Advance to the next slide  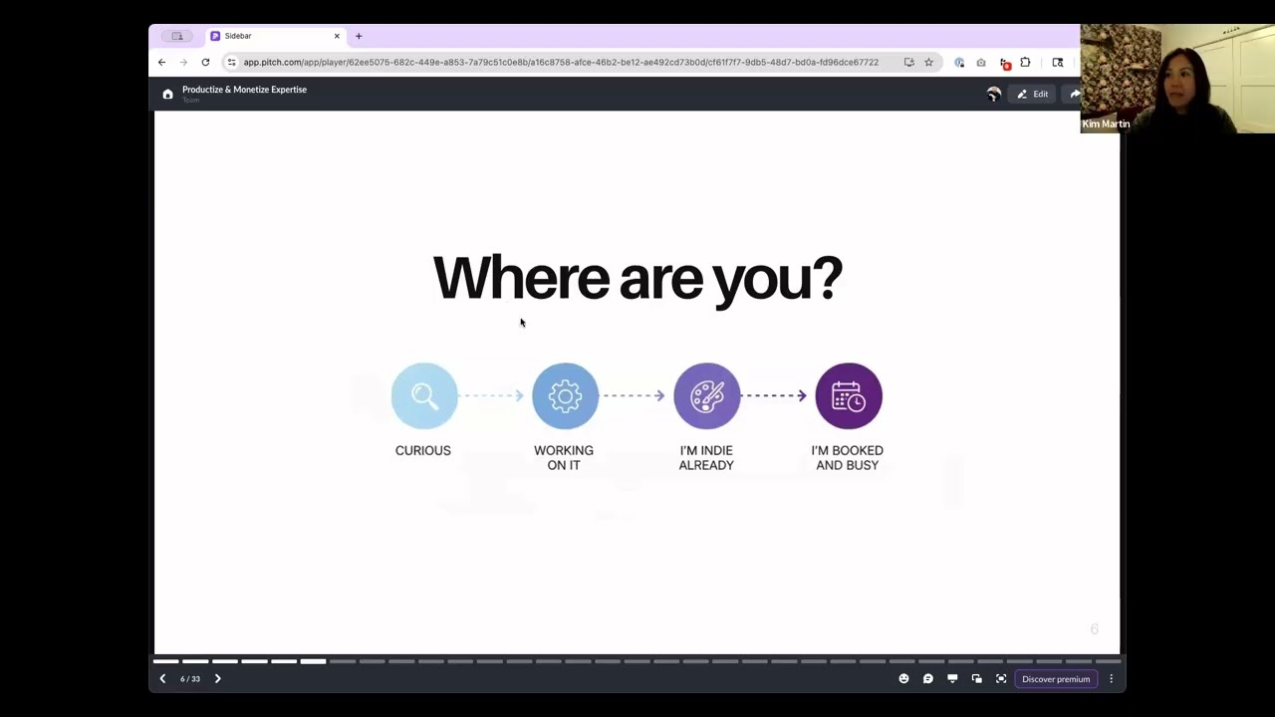point(217,679)
